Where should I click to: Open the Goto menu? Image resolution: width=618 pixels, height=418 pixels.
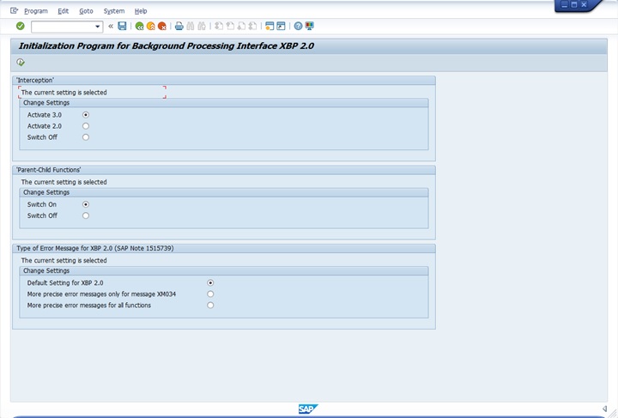[x=86, y=11]
